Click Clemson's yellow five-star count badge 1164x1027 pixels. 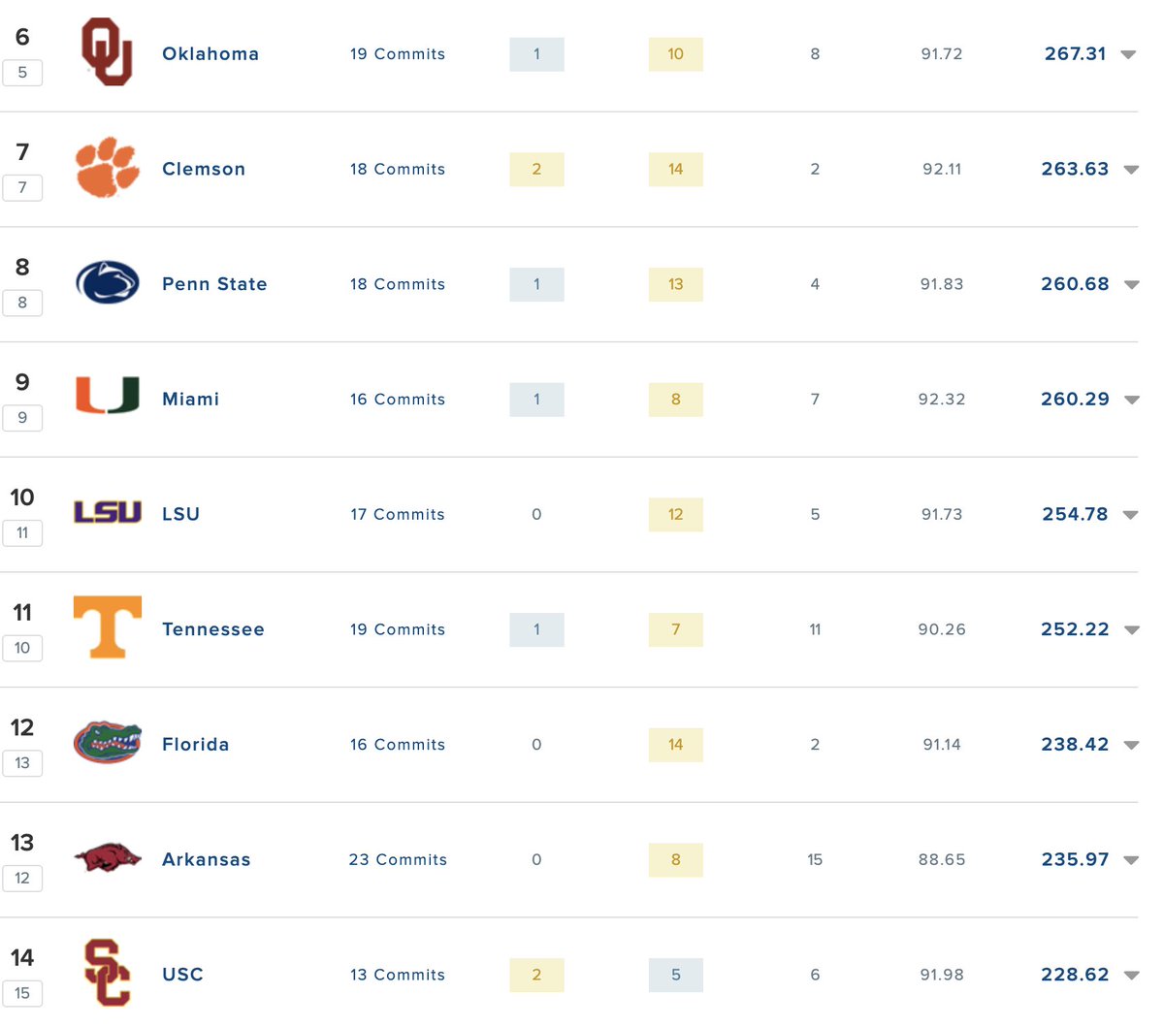536,170
